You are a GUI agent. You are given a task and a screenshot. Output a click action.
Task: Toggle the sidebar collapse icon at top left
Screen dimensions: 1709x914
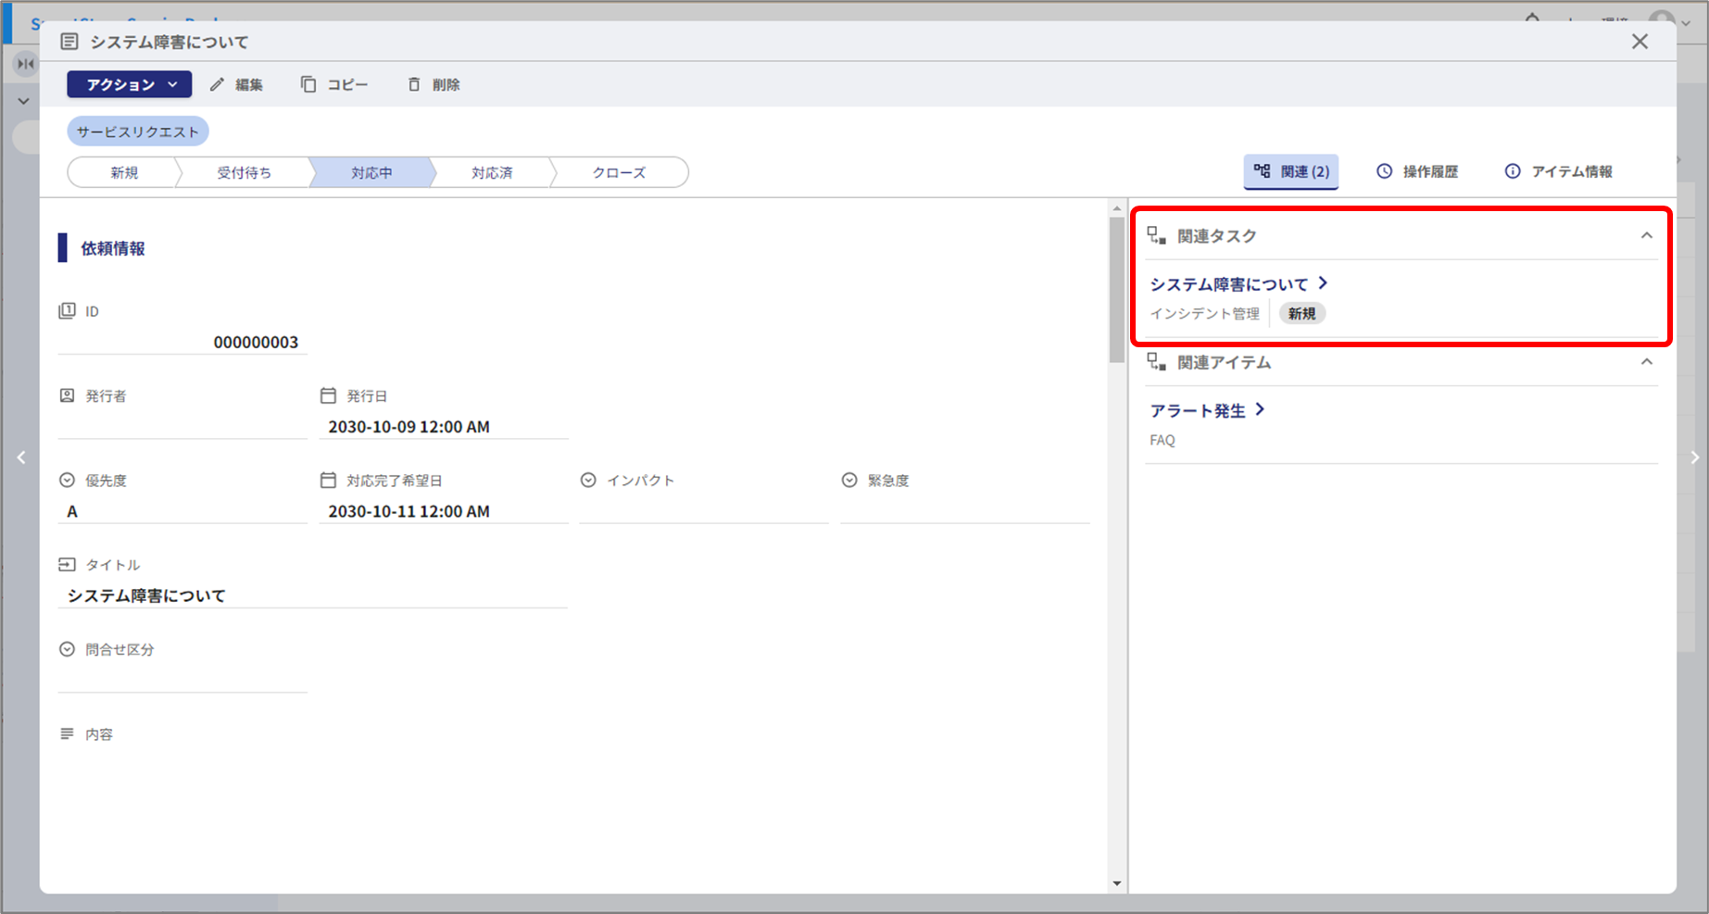click(x=25, y=64)
